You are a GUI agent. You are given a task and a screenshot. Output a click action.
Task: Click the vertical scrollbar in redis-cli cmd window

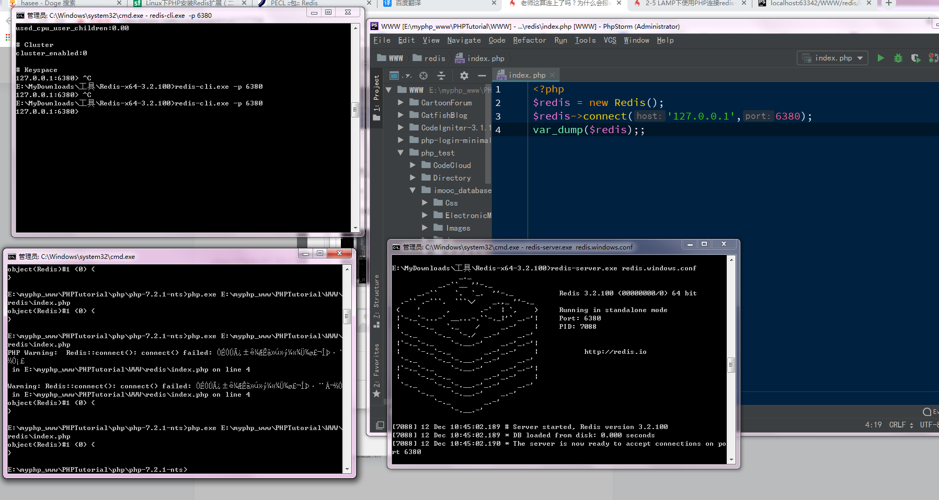(356, 110)
